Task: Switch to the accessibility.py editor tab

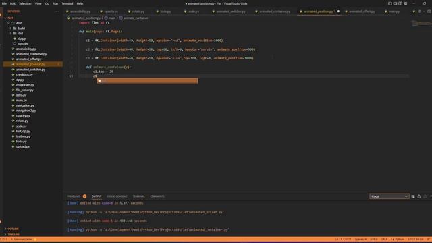Action: point(80,11)
